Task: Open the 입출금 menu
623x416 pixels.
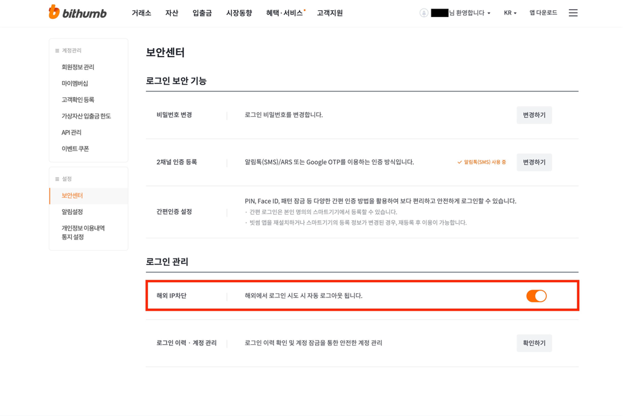Action: coord(202,13)
